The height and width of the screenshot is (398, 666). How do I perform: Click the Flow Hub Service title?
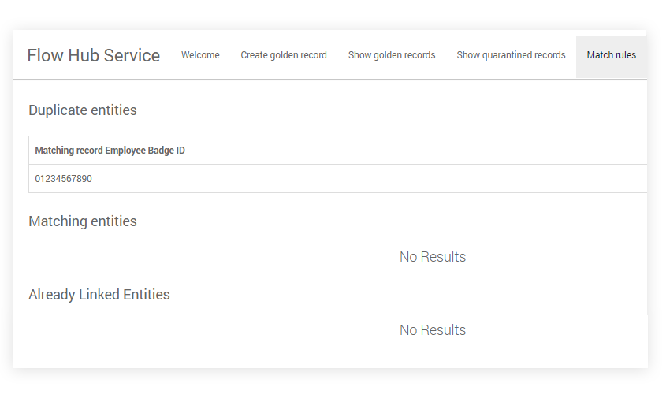pyautogui.click(x=93, y=56)
